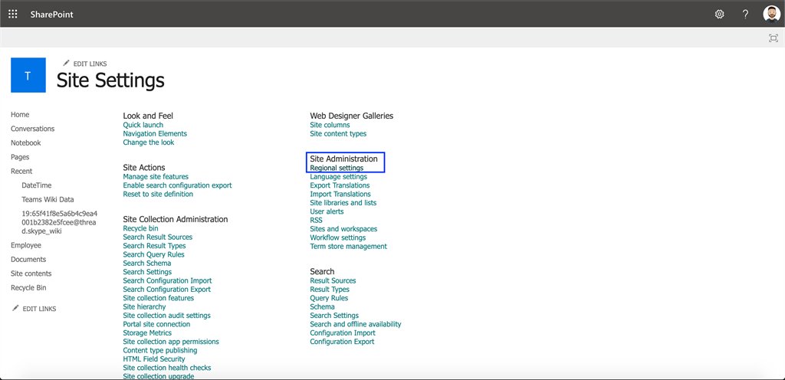Screen dimensions: 785x380
Task: Open Notebook in left navigation
Action: pyautogui.click(x=26, y=142)
